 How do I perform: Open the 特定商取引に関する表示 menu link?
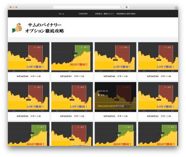click(126, 14)
